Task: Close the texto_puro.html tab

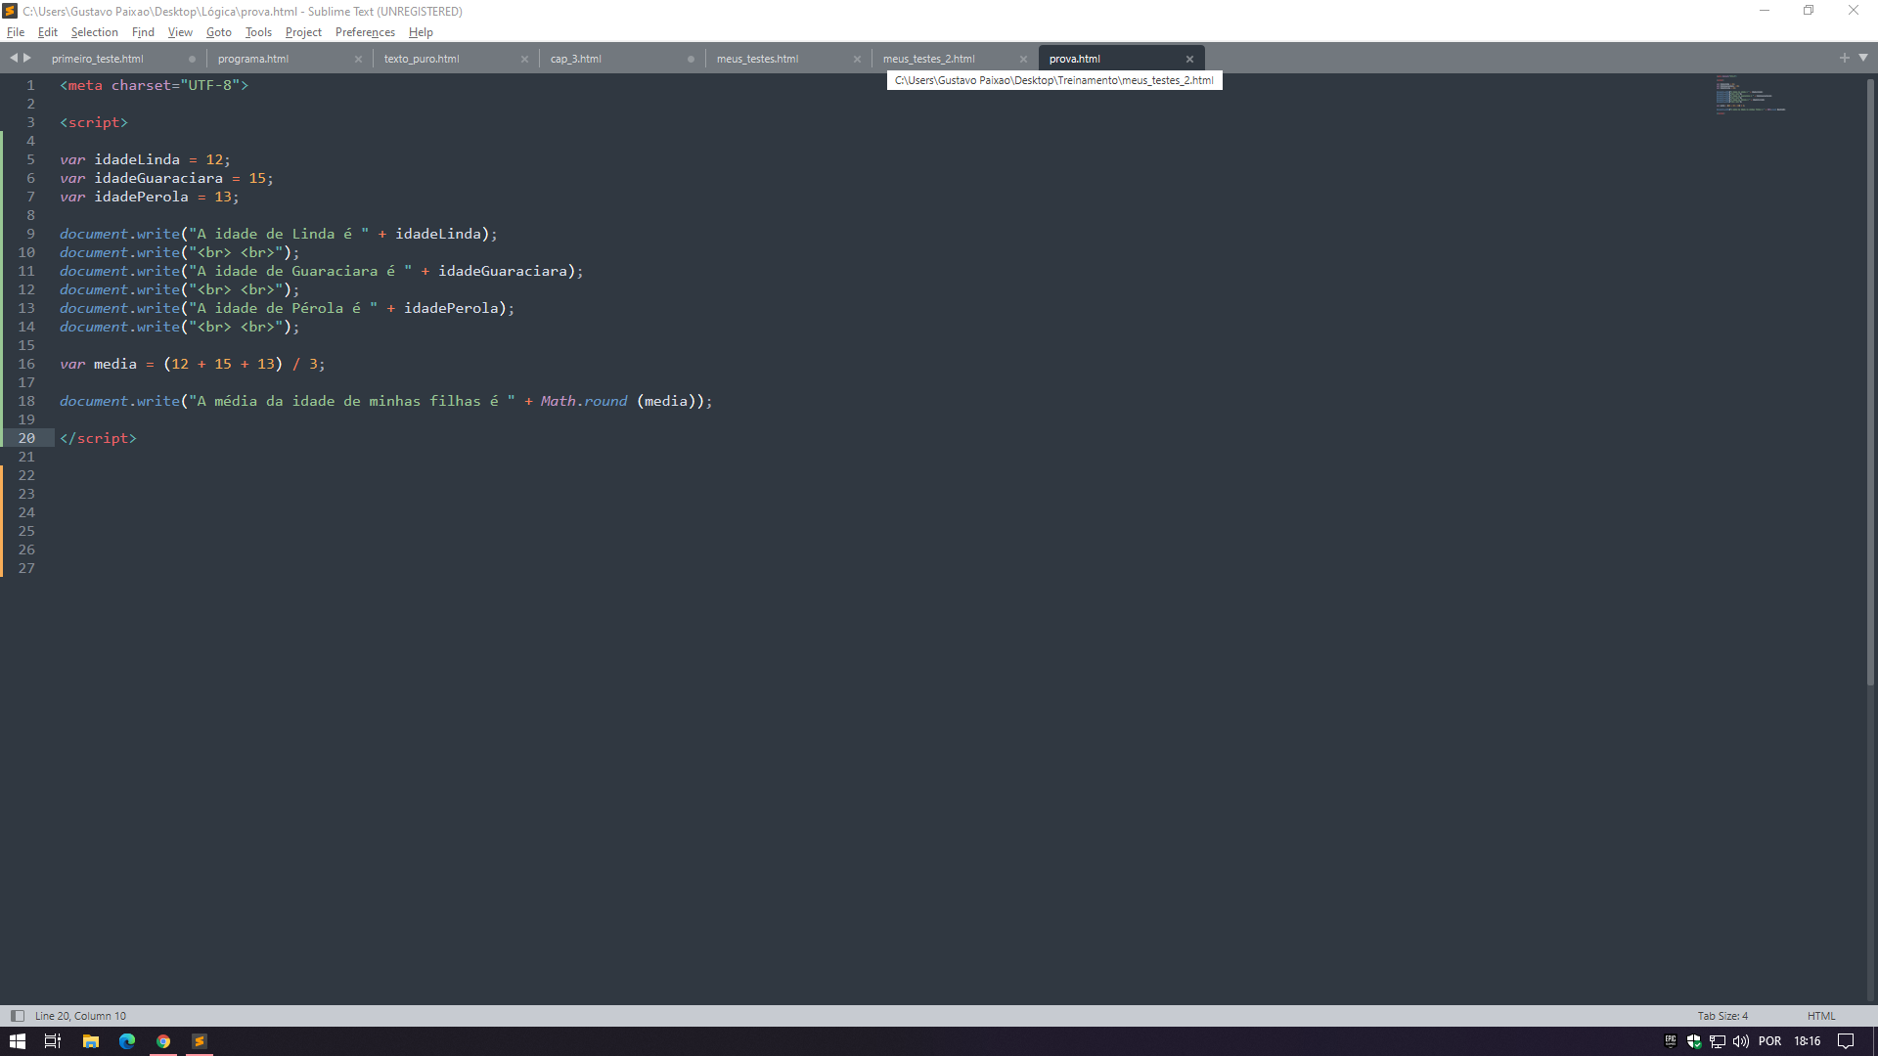Action: pos(524,60)
